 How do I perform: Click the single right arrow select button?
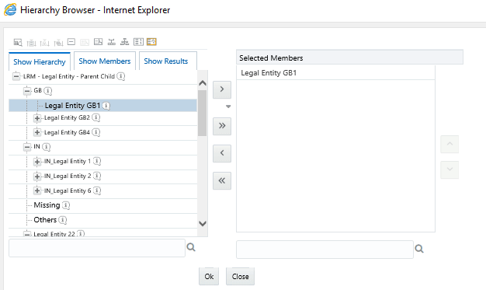tap(222, 89)
